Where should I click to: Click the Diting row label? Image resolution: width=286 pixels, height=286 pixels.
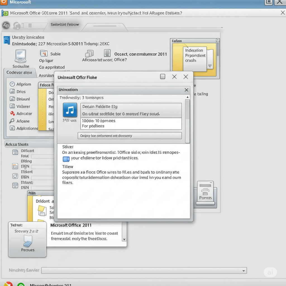26,161
